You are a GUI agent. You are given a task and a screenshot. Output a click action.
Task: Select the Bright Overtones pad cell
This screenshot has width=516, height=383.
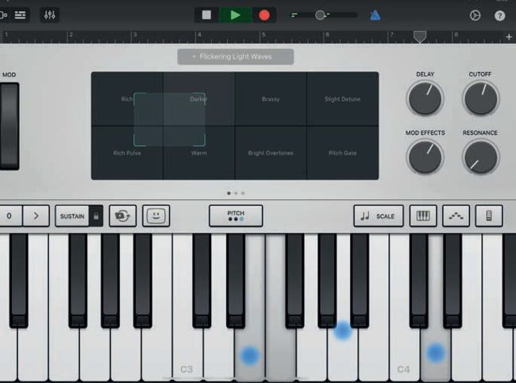coord(271,153)
